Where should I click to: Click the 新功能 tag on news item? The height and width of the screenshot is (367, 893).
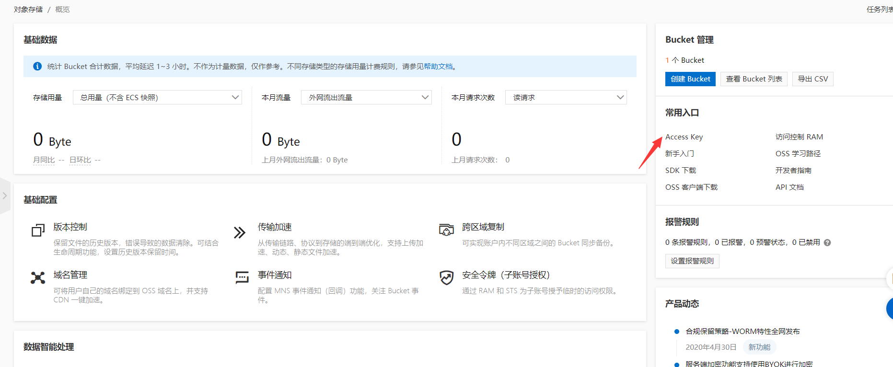759,347
